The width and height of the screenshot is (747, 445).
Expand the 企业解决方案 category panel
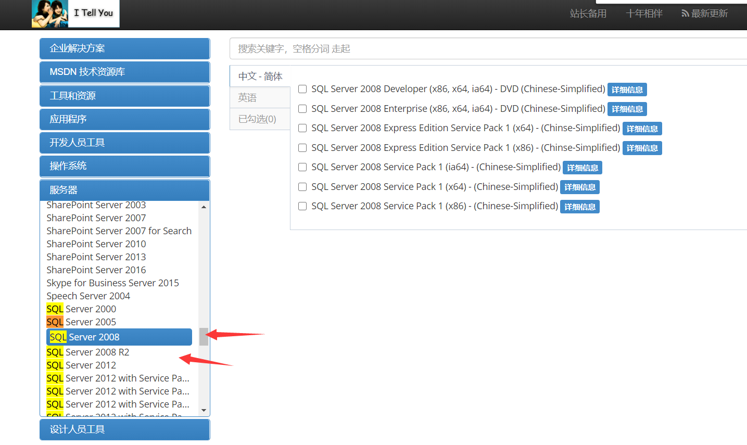tap(124, 48)
